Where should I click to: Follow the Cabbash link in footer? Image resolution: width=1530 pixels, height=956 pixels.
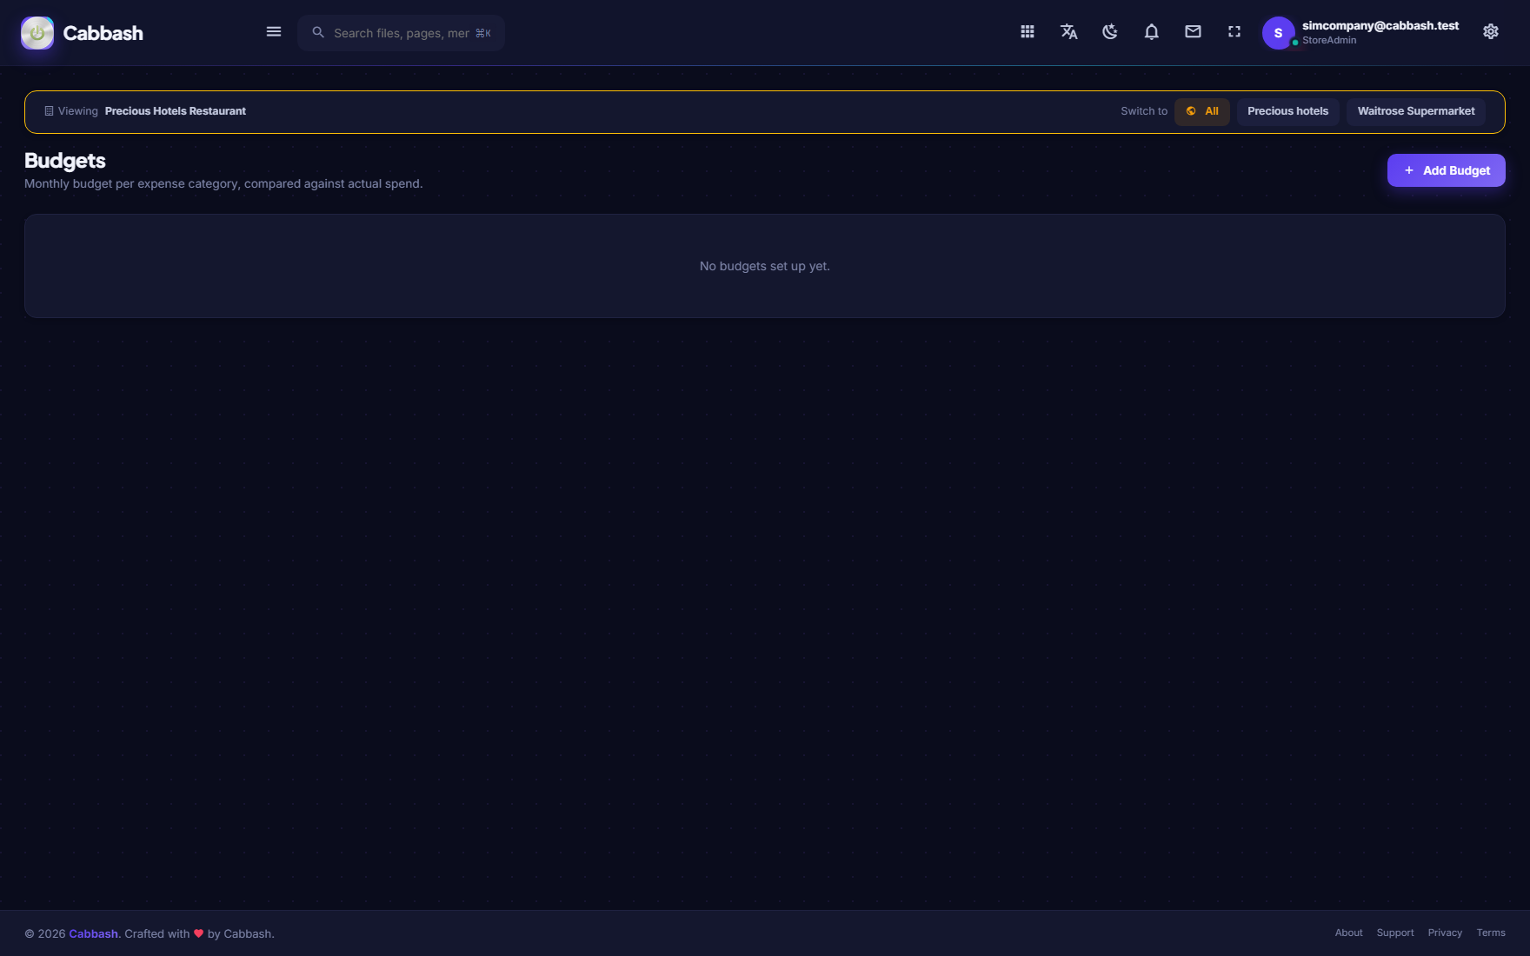[94, 934]
